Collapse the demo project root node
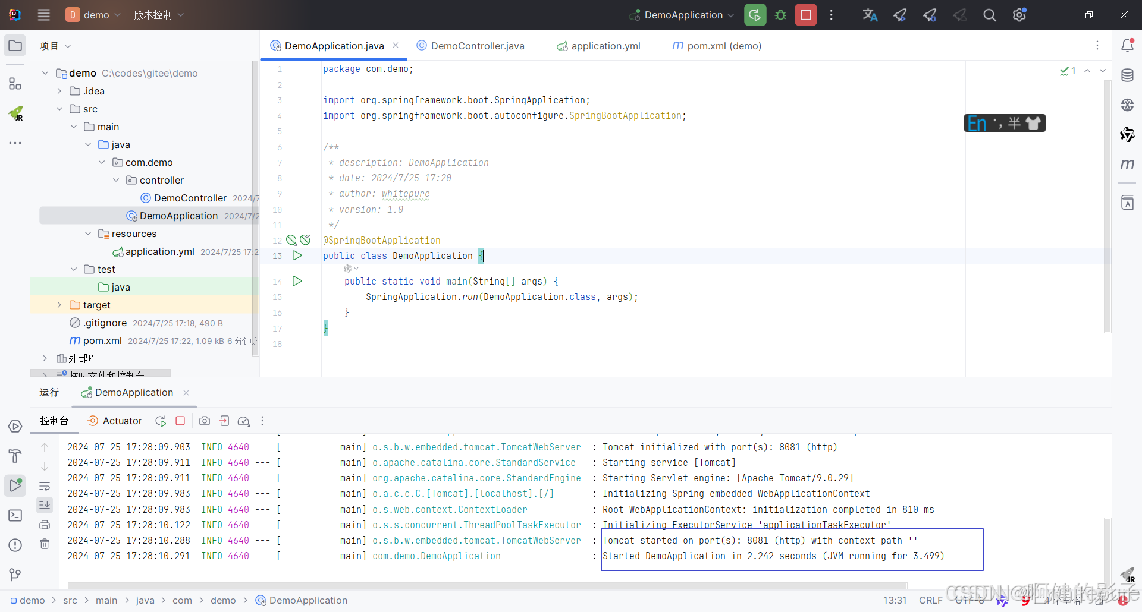 [x=45, y=73]
